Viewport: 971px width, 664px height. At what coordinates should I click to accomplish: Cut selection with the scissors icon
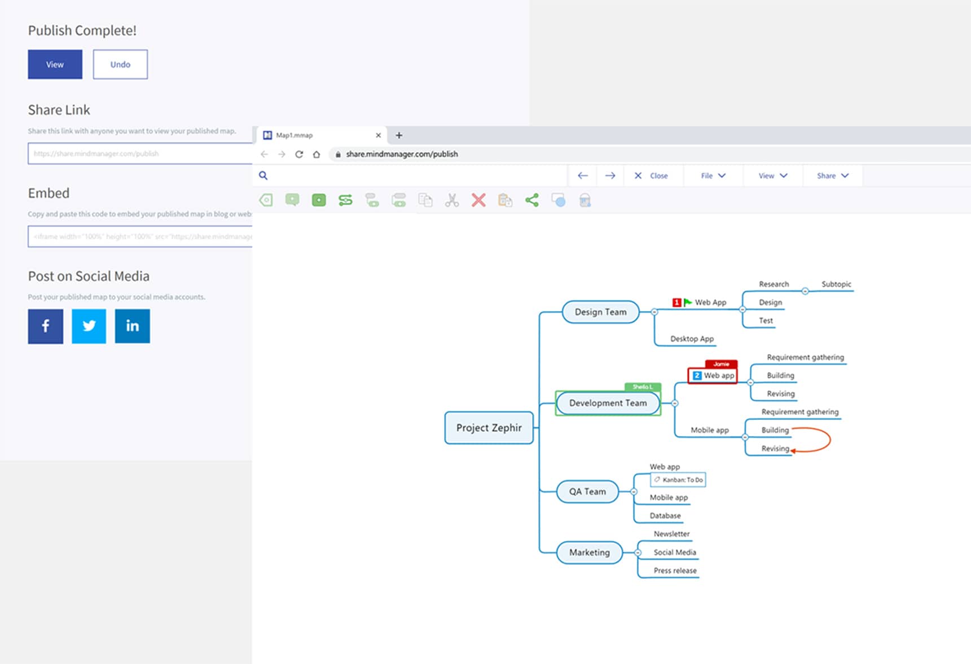[452, 200]
